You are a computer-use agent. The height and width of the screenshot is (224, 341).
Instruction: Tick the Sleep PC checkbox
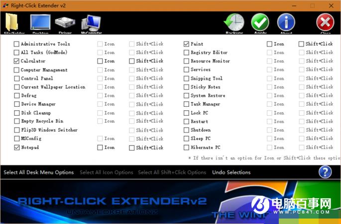[x=186, y=139]
